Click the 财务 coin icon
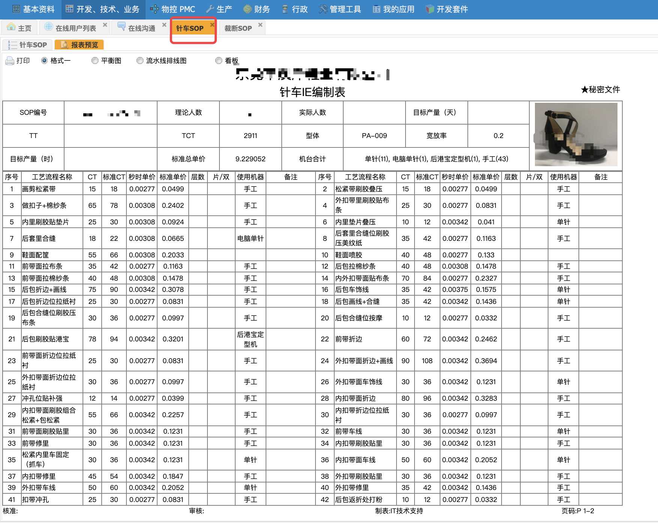 pos(247,9)
